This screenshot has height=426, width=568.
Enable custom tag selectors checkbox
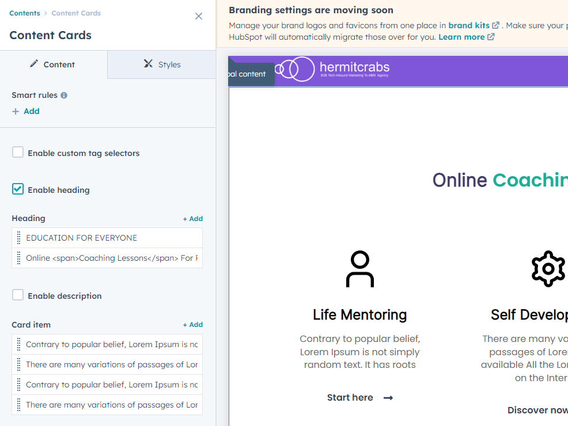[x=18, y=153]
